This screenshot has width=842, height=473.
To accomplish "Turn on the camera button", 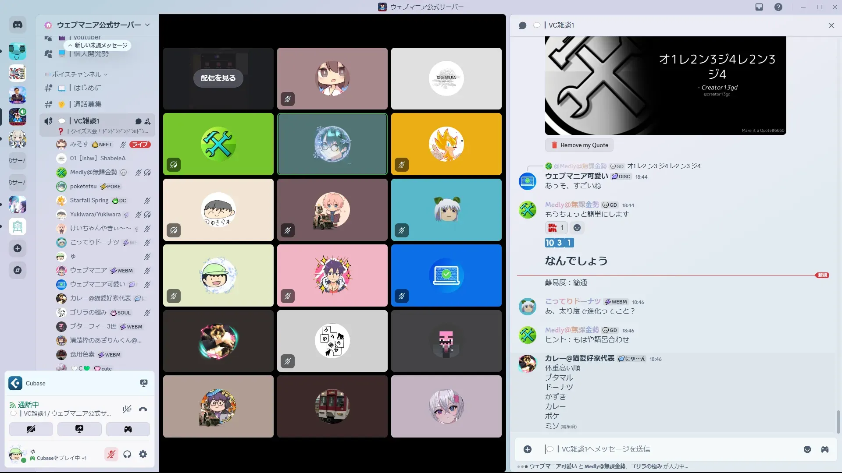I will click(x=31, y=429).
